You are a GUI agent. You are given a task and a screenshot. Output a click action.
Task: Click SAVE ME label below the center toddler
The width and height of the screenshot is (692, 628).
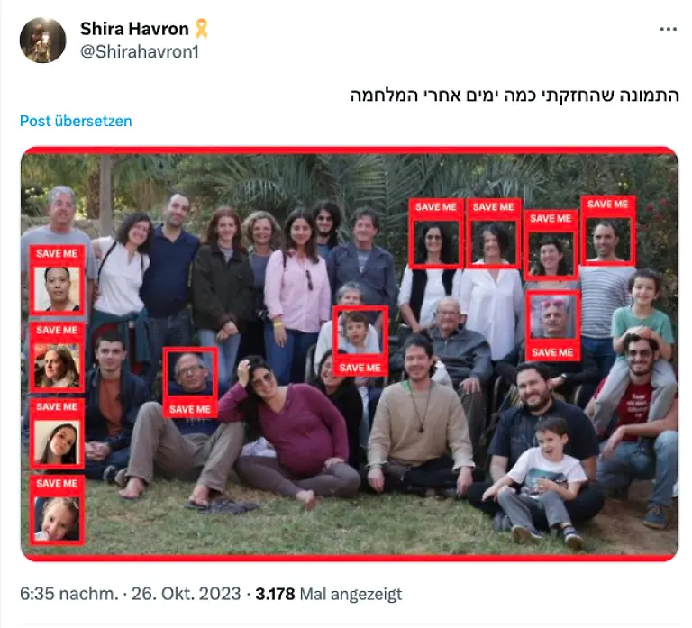(x=360, y=368)
